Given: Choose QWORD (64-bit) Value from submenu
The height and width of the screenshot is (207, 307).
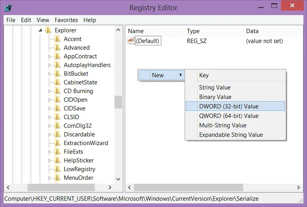Looking at the screenshot, I should [x=235, y=116].
